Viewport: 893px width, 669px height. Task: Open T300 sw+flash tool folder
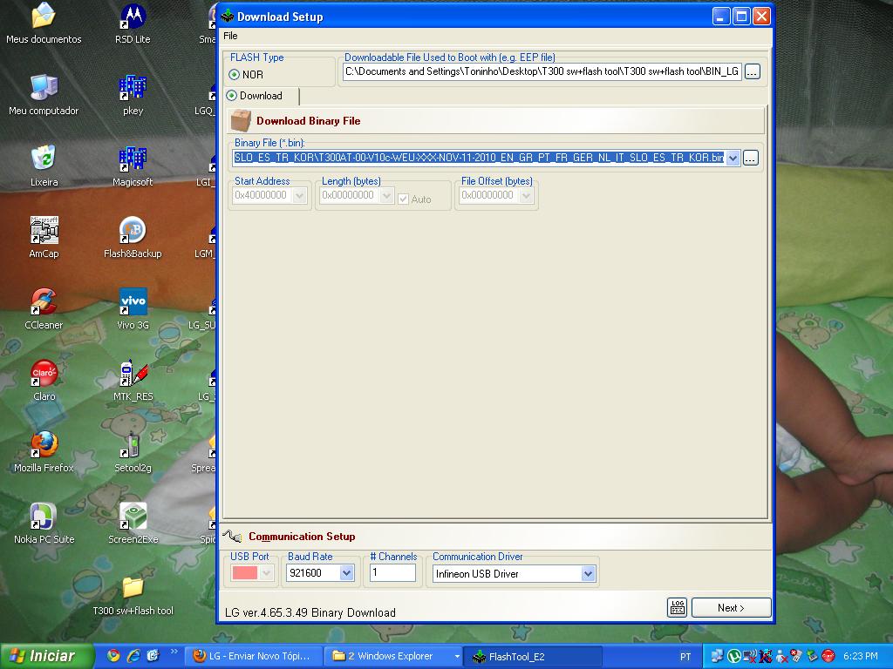click(133, 594)
